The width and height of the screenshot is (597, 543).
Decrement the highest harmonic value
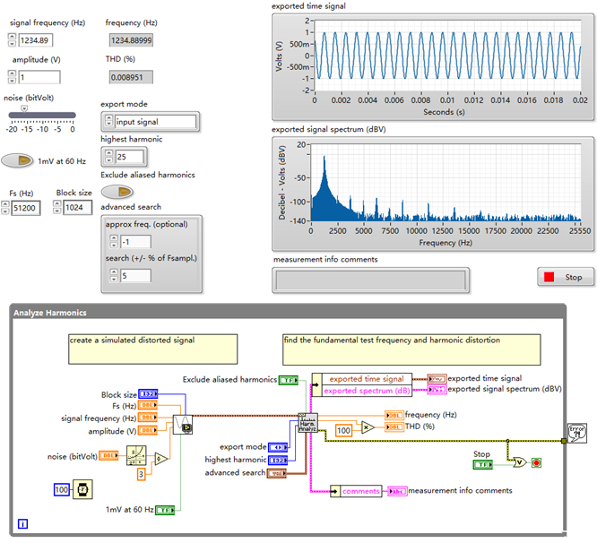pyautogui.click(x=107, y=161)
